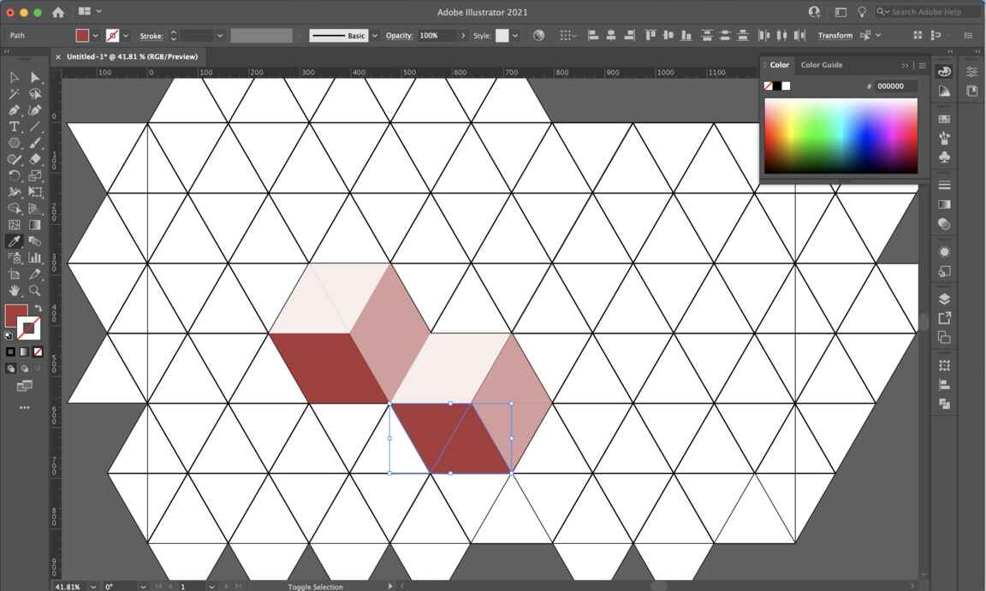Select the Paintbrush tool
Screen dimensions: 986x591
click(35, 143)
